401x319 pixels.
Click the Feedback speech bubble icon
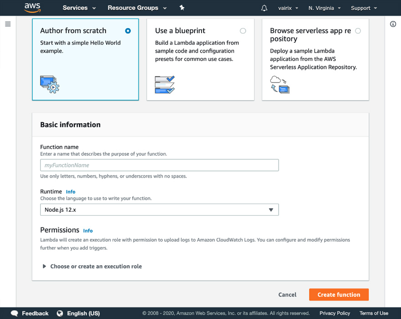(15, 314)
